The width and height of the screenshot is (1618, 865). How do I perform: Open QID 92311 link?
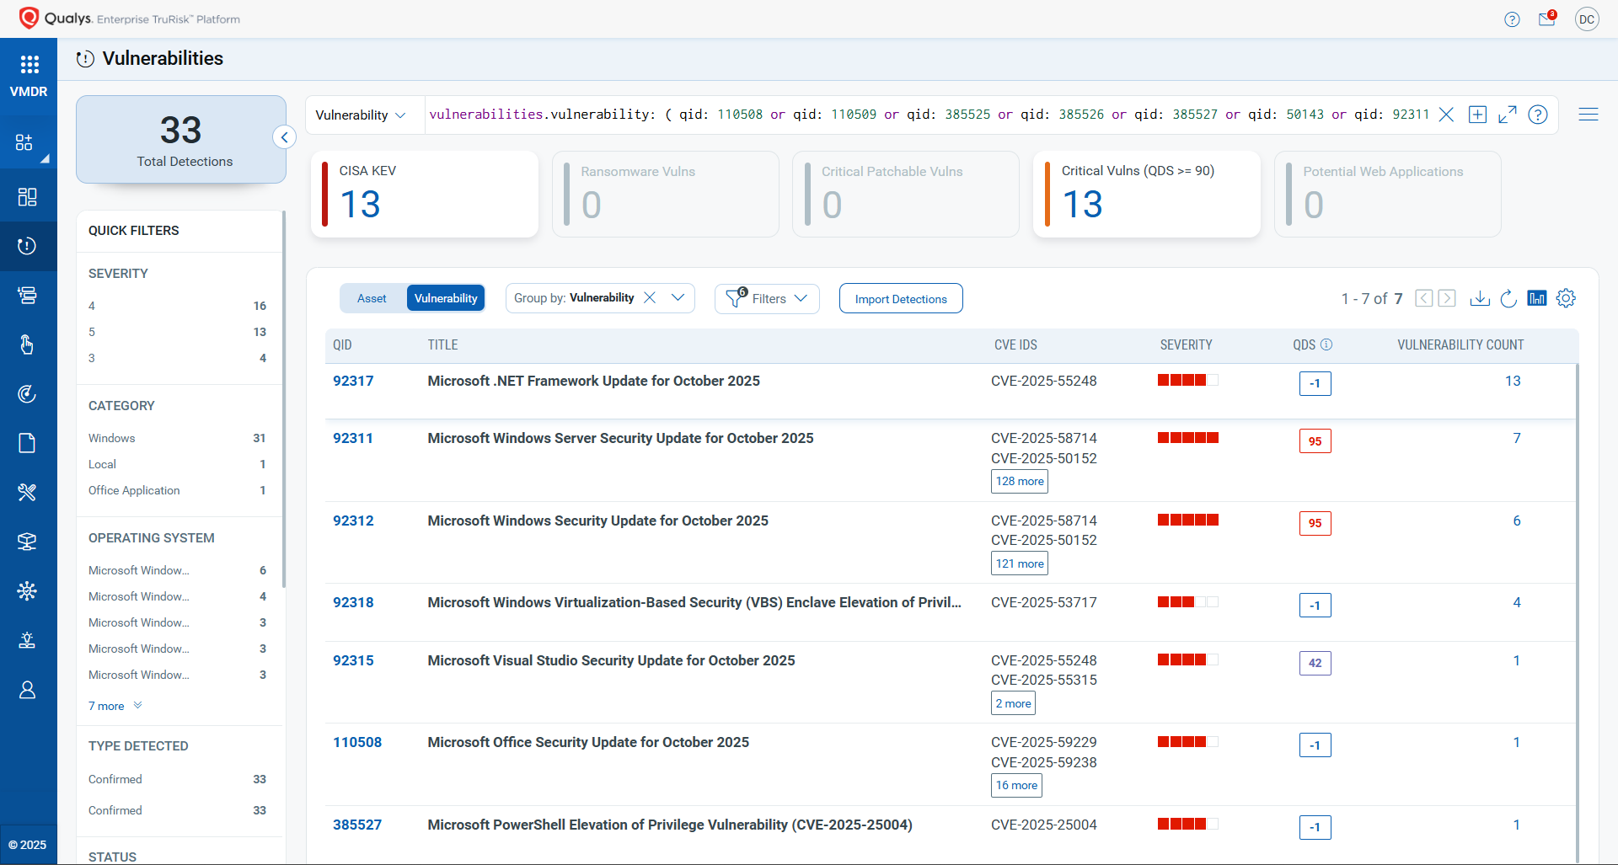353,438
